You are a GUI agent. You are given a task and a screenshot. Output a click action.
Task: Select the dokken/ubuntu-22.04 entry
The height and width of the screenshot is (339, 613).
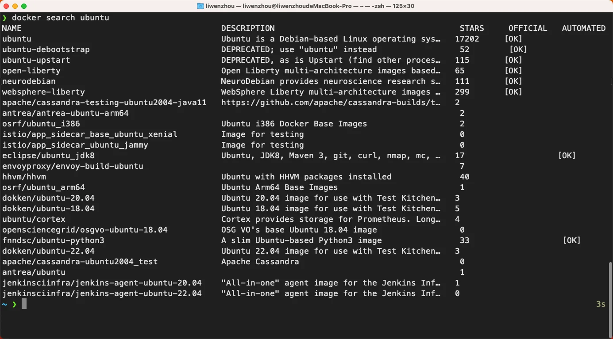coord(49,251)
